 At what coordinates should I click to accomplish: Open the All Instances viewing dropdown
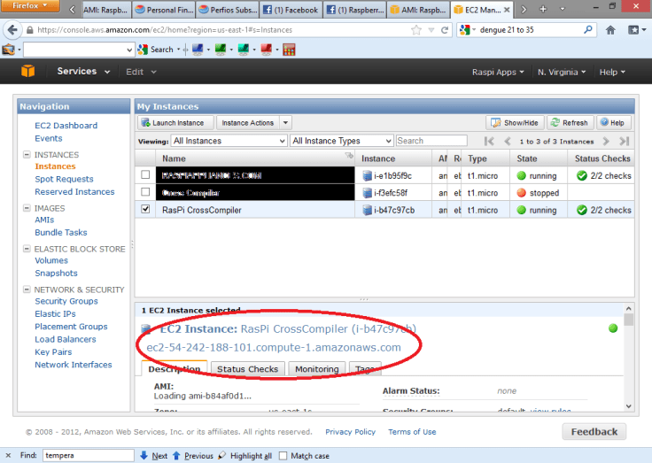tap(229, 141)
